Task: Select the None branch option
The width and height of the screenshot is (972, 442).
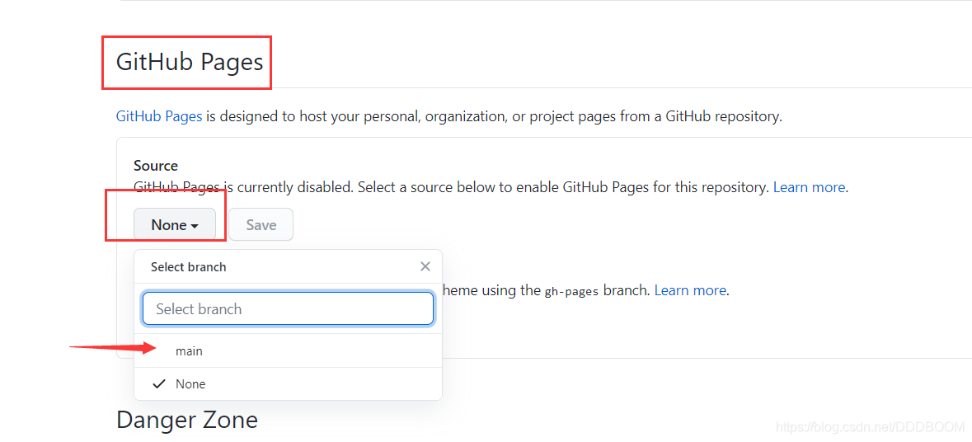Action: tap(289, 383)
